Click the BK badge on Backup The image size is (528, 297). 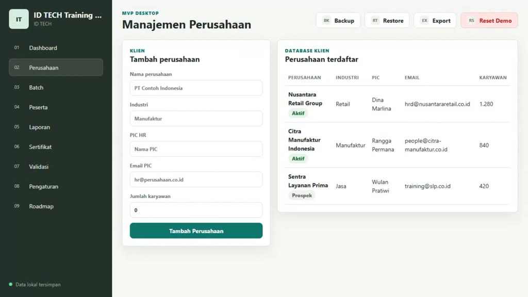pos(326,21)
